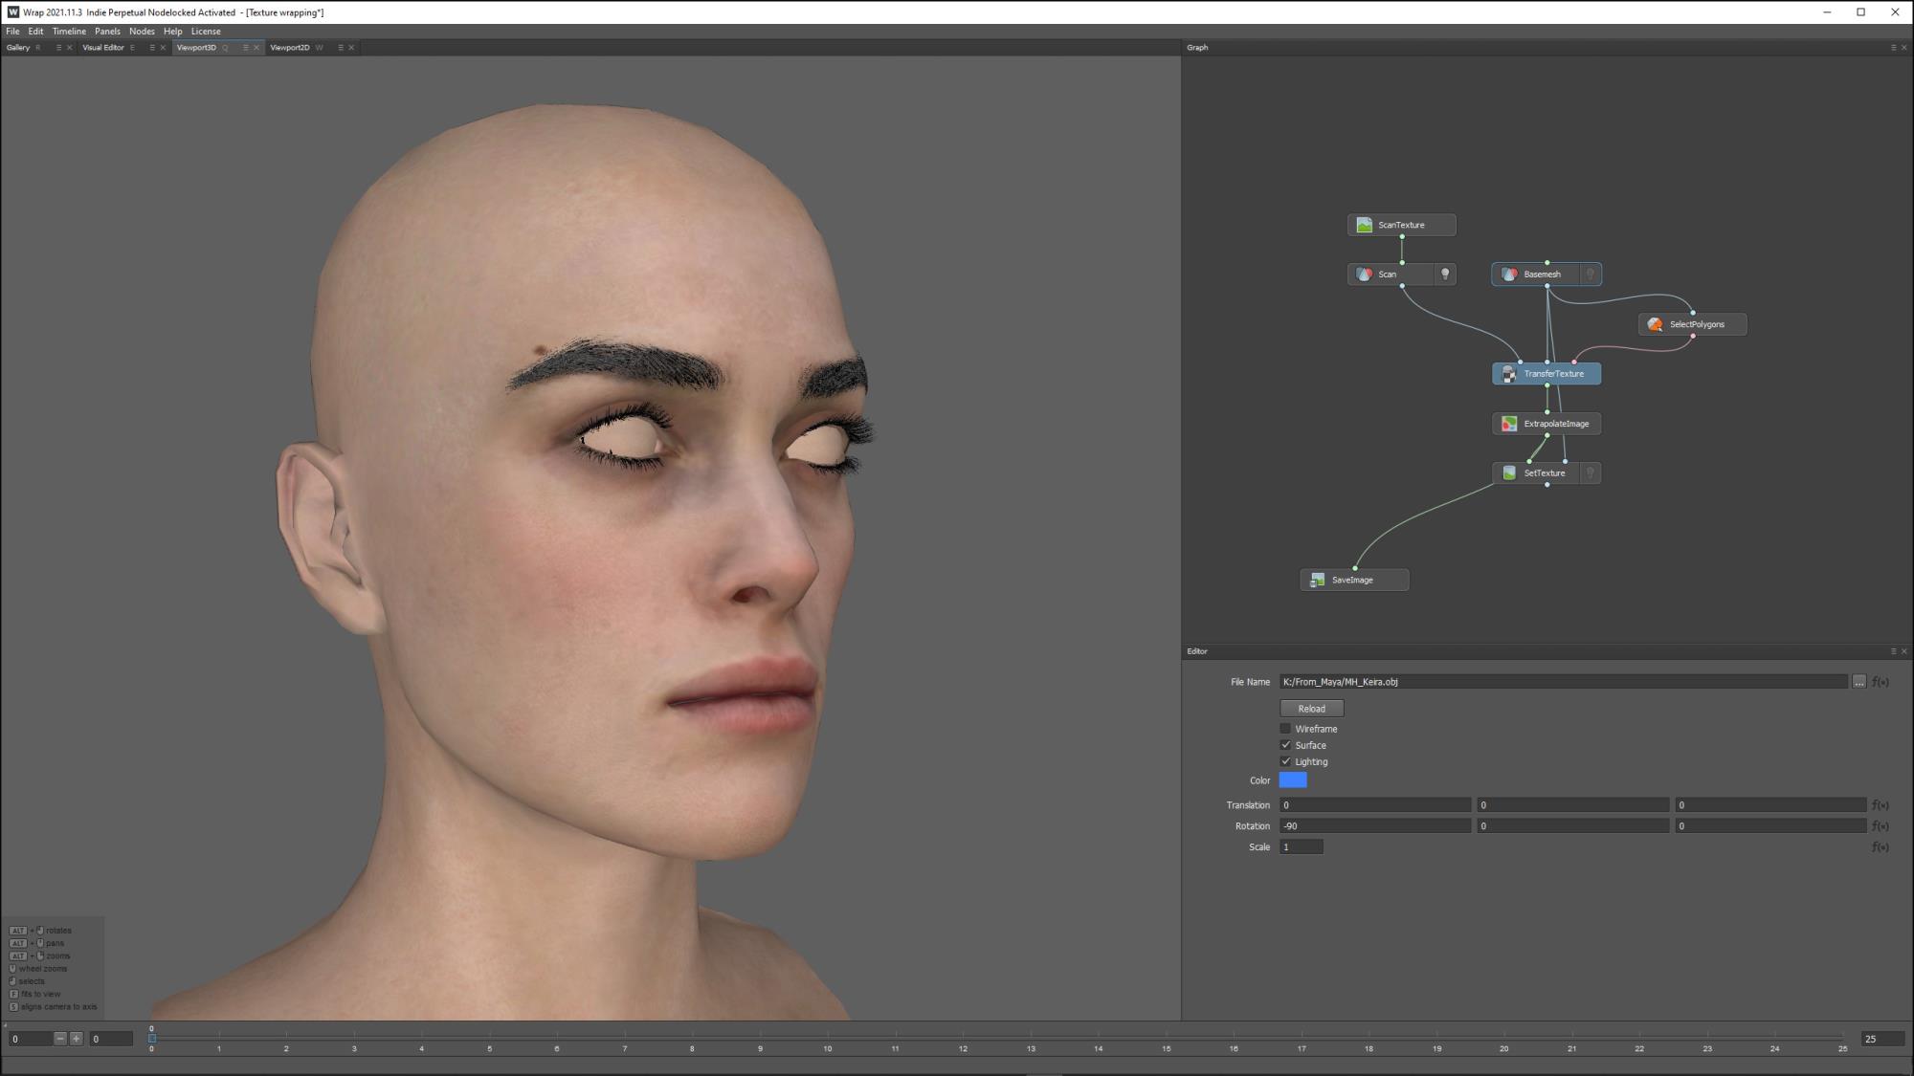This screenshot has width=1914, height=1076.
Task: Open the Editor panel options menu
Action: [1893, 651]
